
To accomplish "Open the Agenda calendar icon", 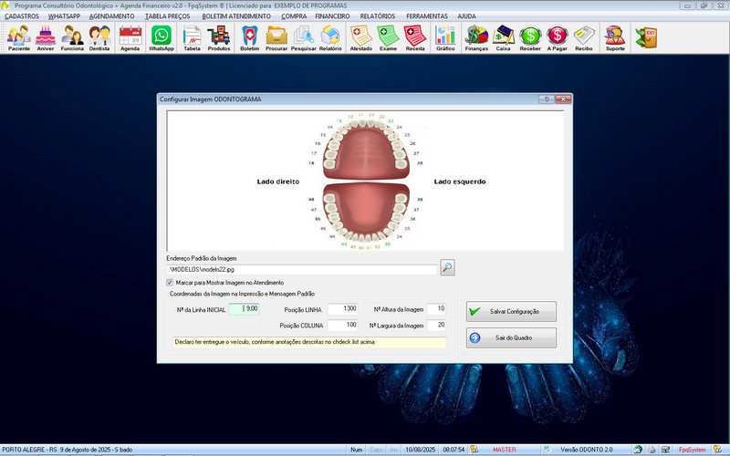I will [130, 37].
